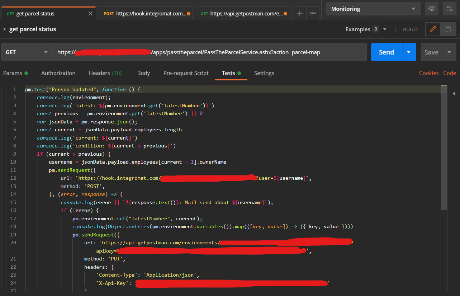460x296 pixels.
Task: Open the Body tab
Action: click(143, 73)
